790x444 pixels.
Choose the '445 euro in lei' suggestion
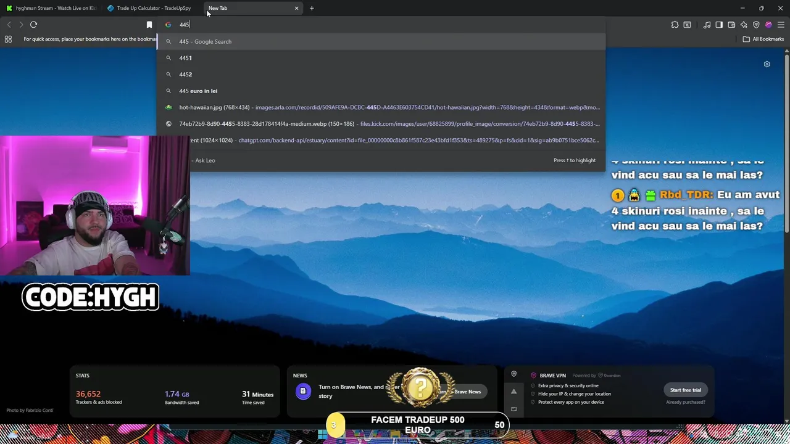pos(381,91)
